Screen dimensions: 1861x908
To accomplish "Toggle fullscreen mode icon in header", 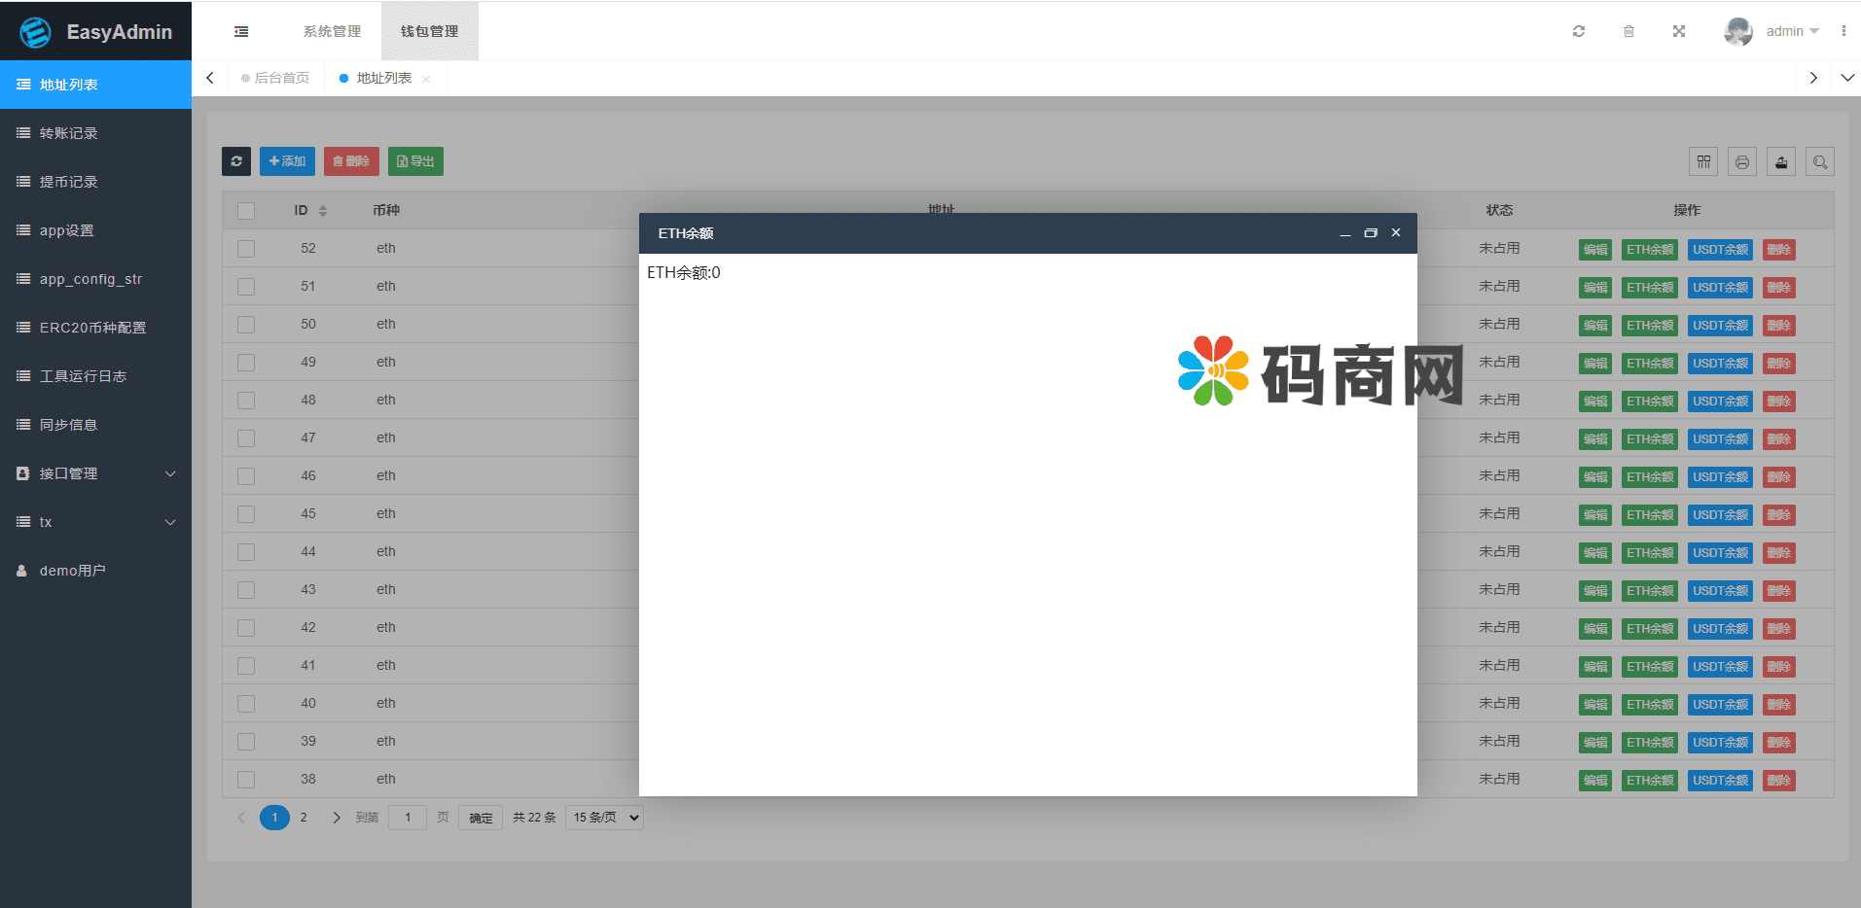I will 1679,31.
